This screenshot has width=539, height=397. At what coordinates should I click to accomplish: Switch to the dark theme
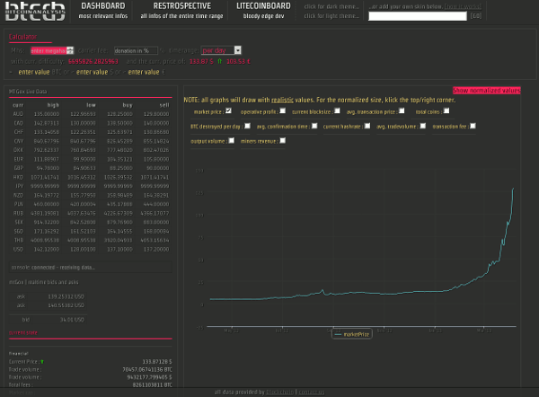tap(331, 6)
